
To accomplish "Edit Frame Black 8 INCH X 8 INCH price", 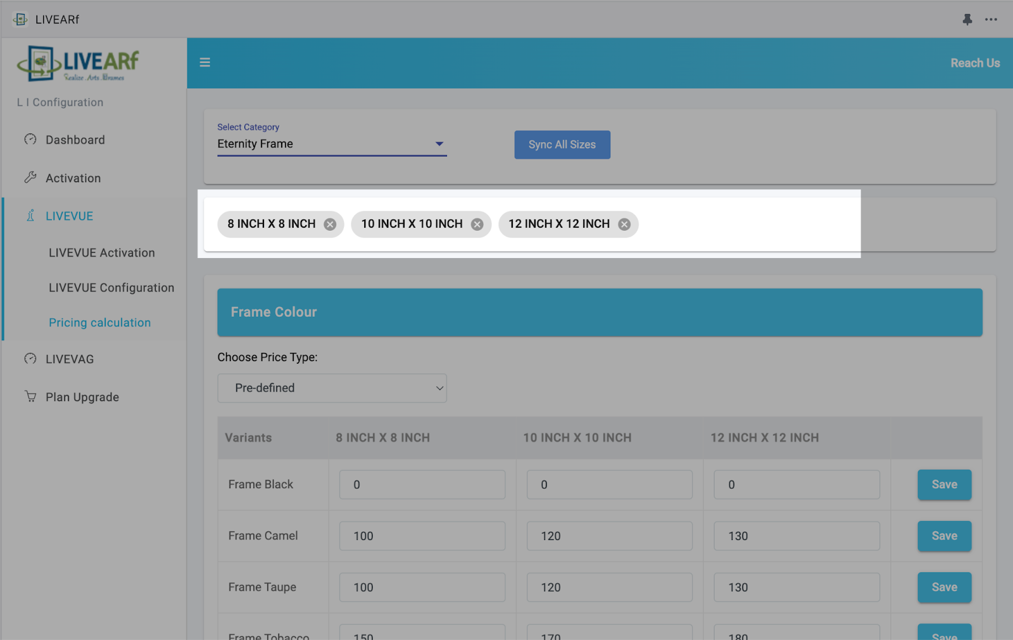I will (x=422, y=484).
